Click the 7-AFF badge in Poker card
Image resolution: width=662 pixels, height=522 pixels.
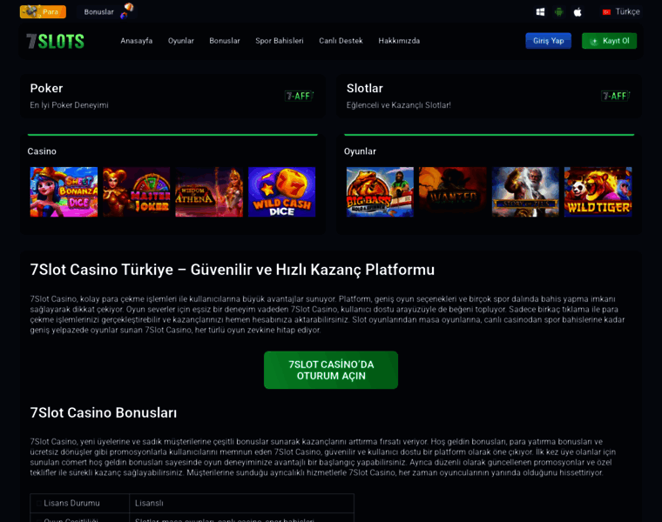[299, 97]
